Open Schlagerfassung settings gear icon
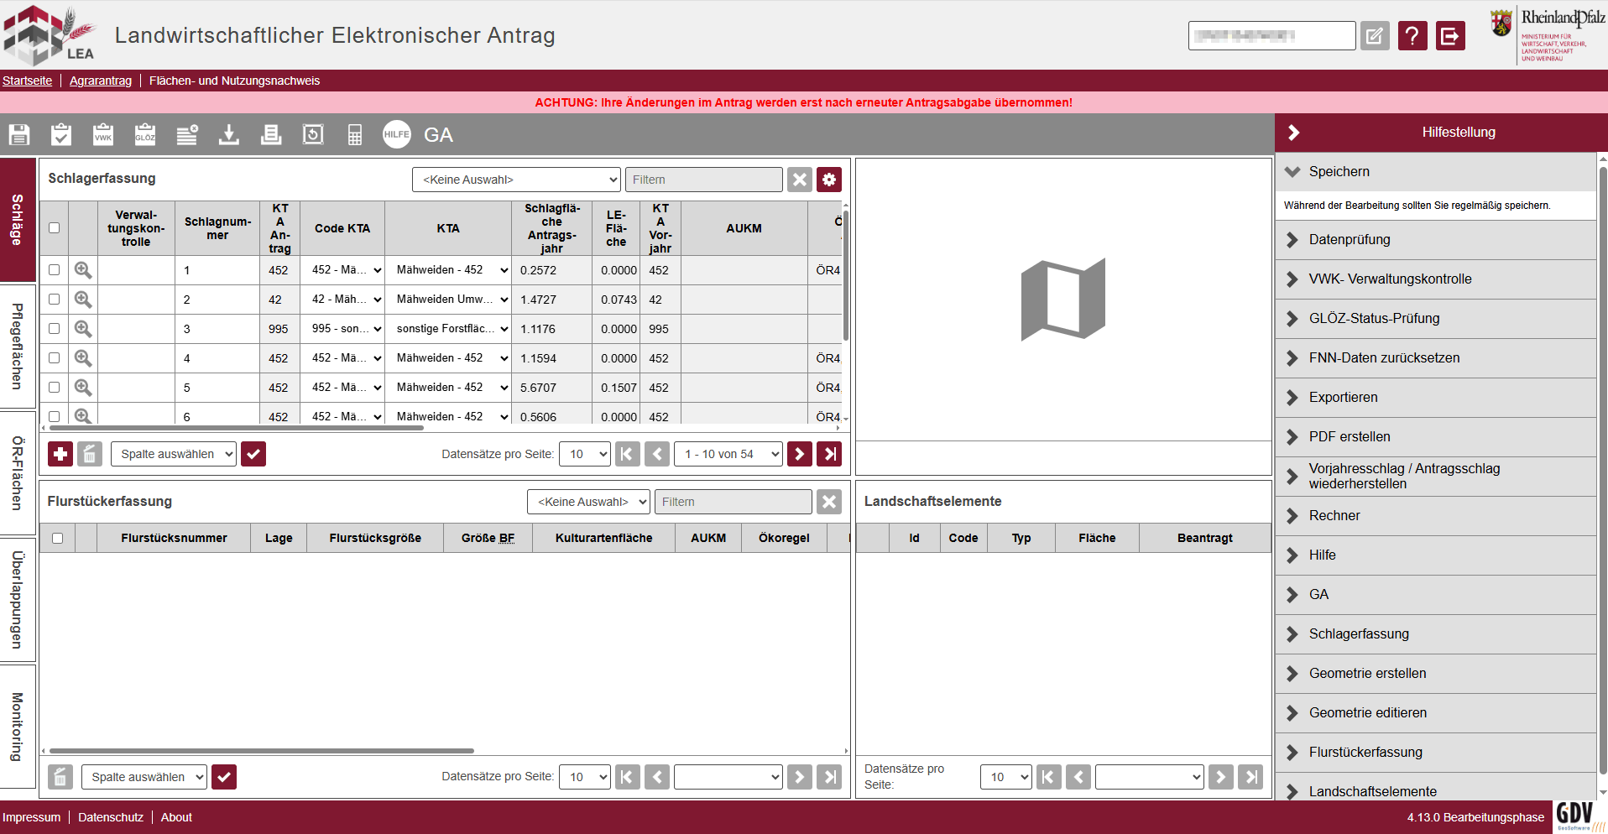The width and height of the screenshot is (1608, 834). click(829, 180)
